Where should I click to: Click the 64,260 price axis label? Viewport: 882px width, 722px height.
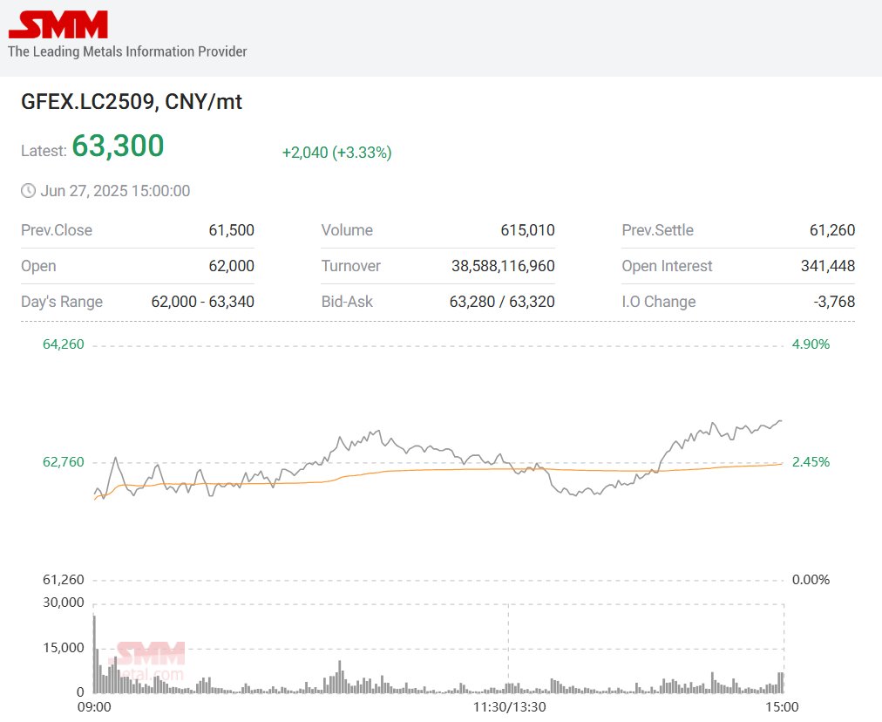63,344
